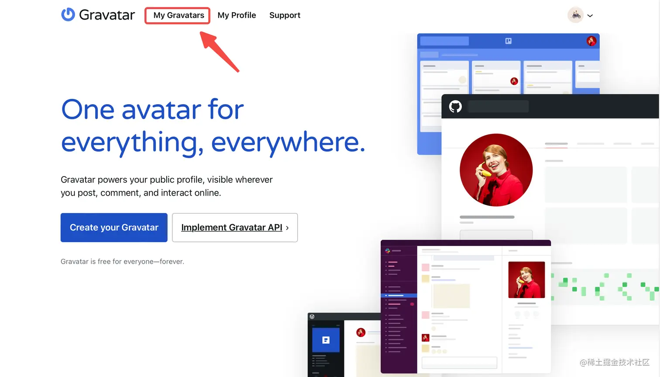660x377 pixels.
Task: Click the GitHub octocat logo in dark mockup
Action: [x=455, y=106]
